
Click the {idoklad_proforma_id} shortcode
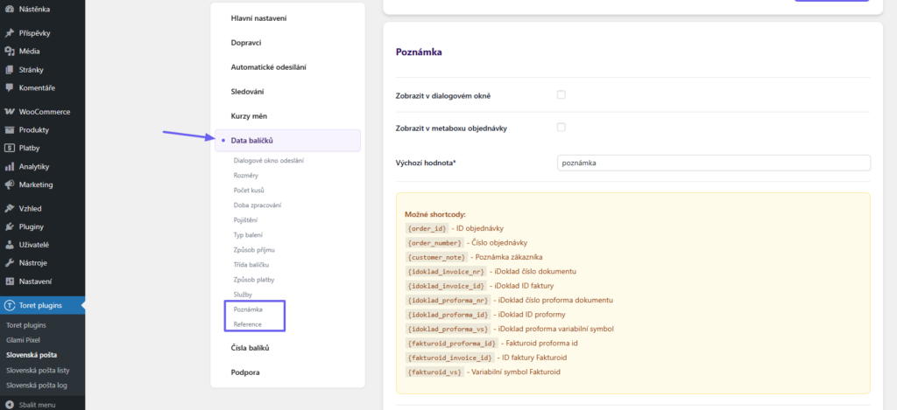[448, 315]
